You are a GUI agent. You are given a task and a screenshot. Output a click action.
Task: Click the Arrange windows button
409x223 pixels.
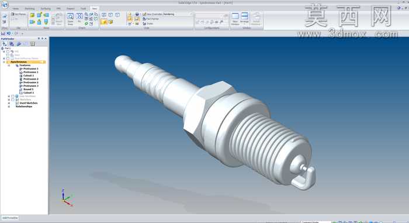[x=244, y=18]
